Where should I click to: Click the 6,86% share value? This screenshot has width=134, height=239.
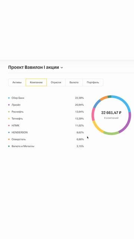(80, 139)
